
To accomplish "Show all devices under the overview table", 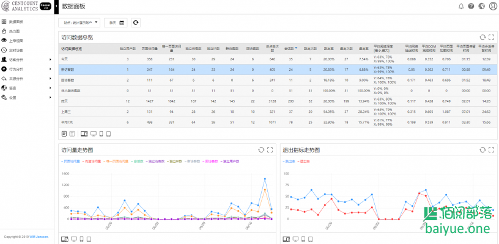I will 84,134.
